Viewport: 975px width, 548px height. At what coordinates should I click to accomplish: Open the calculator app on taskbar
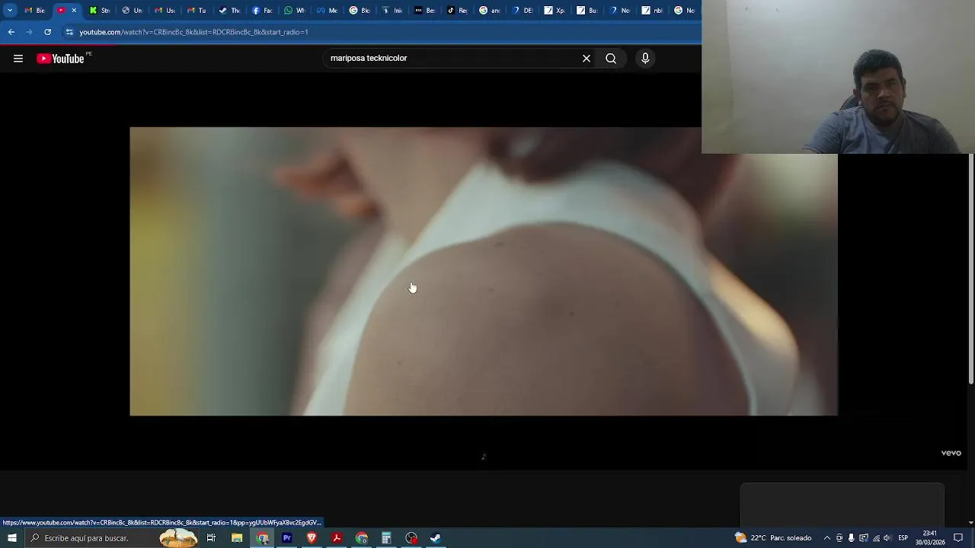(386, 538)
